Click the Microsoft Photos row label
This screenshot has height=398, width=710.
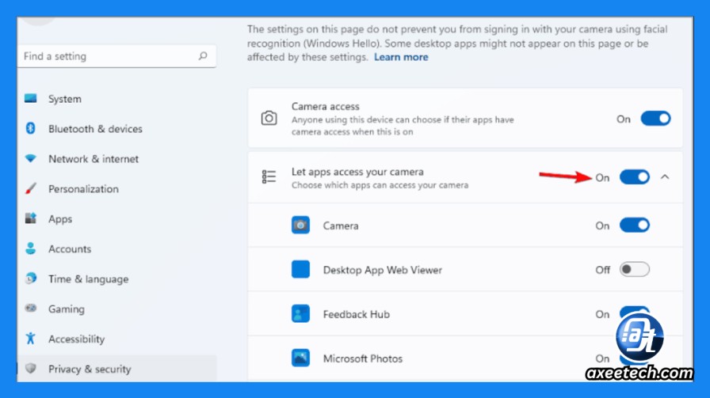point(362,358)
